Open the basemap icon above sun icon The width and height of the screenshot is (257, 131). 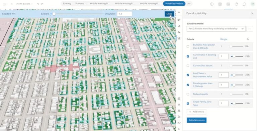point(179,98)
